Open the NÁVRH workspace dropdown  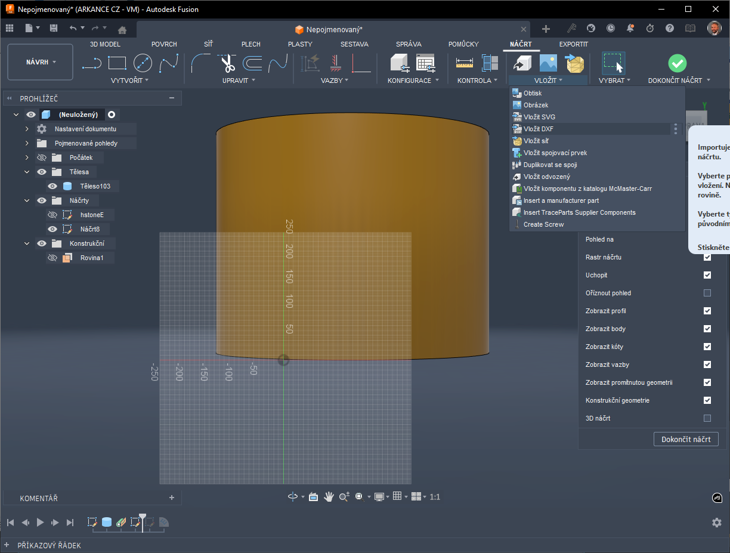[41, 62]
